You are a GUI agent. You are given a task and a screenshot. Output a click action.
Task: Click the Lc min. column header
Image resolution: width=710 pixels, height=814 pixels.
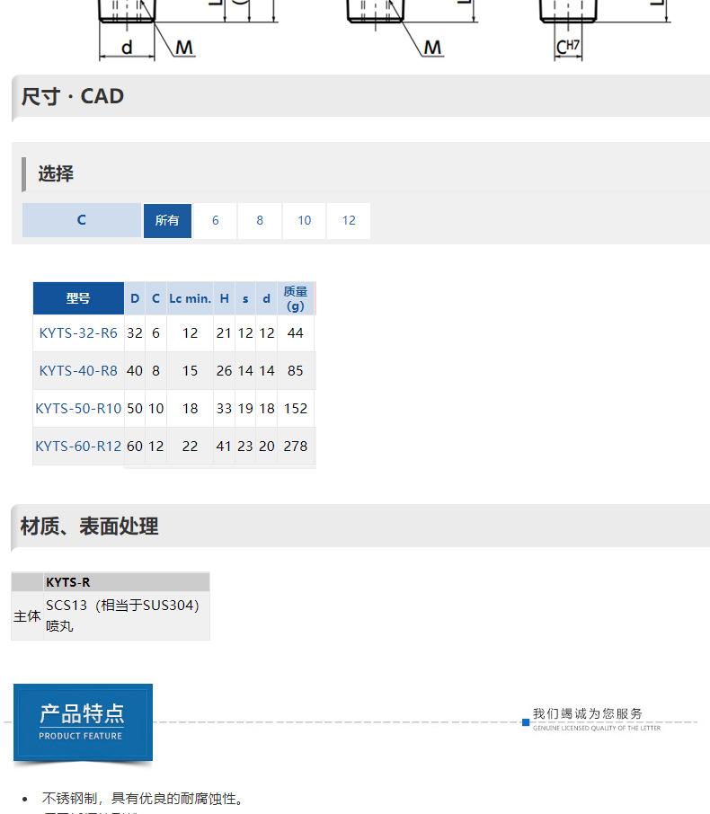pyautogui.click(x=190, y=298)
